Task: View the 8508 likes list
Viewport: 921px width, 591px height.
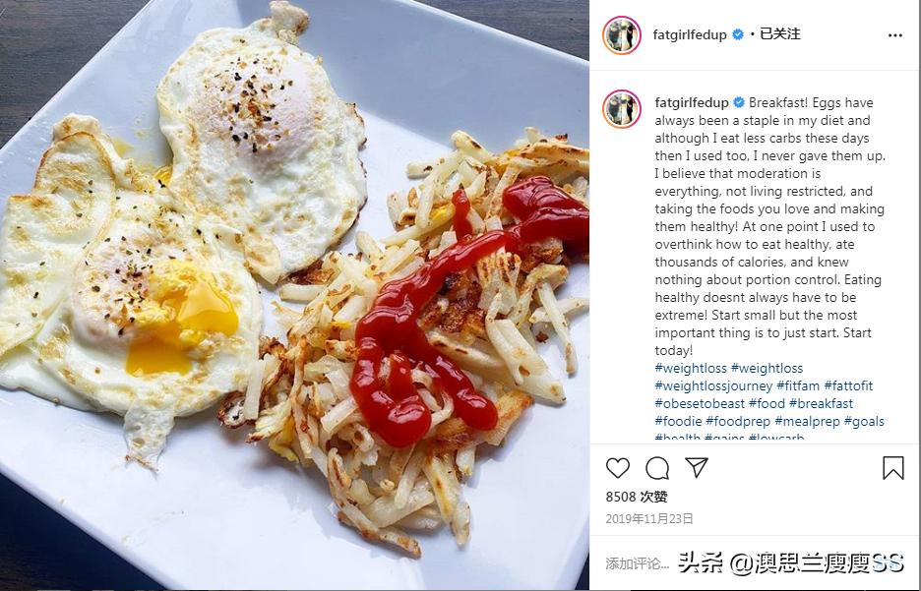Action: pos(636,497)
